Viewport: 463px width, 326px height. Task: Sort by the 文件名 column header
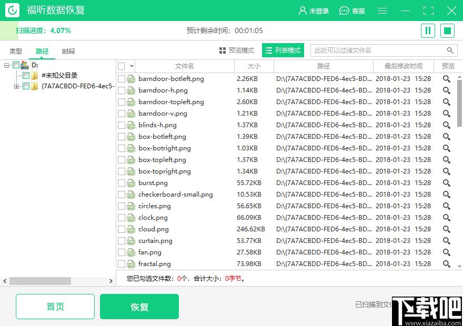coord(185,66)
